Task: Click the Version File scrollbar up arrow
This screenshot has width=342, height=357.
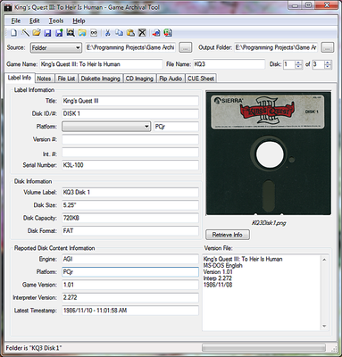Action: (x=324, y=260)
